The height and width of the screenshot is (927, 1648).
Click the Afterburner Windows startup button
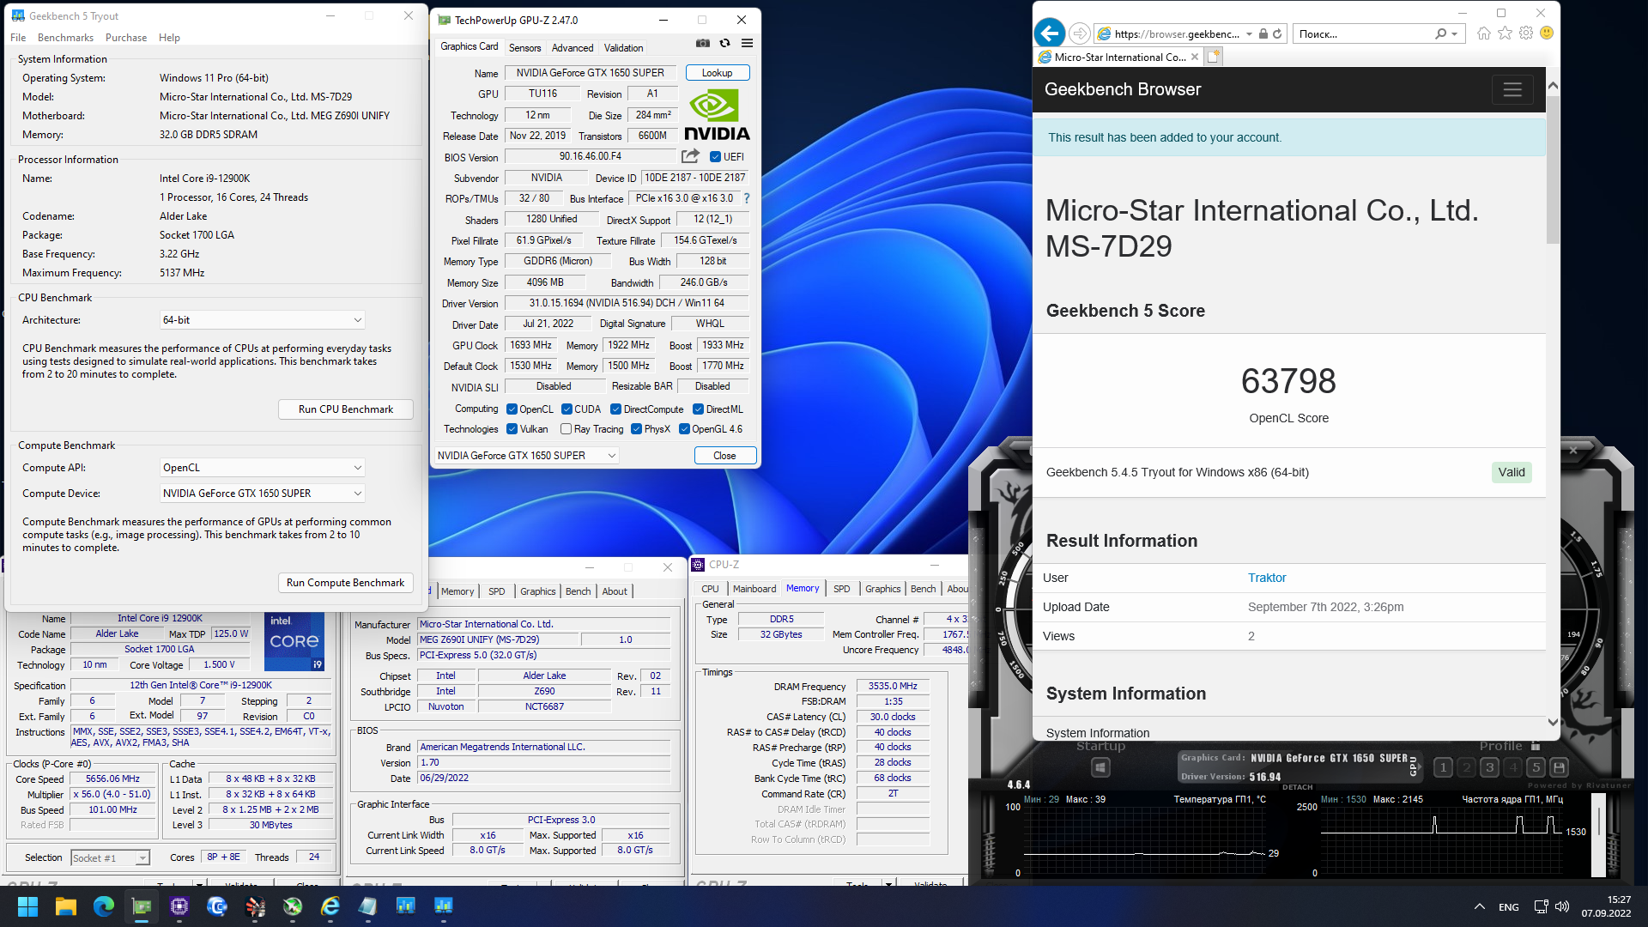click(1100, 767)
